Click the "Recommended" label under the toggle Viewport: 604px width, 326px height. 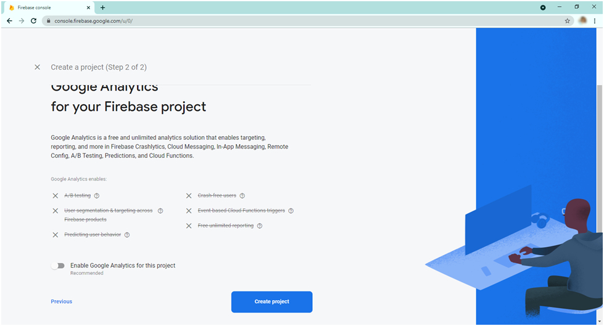point(86,273)
